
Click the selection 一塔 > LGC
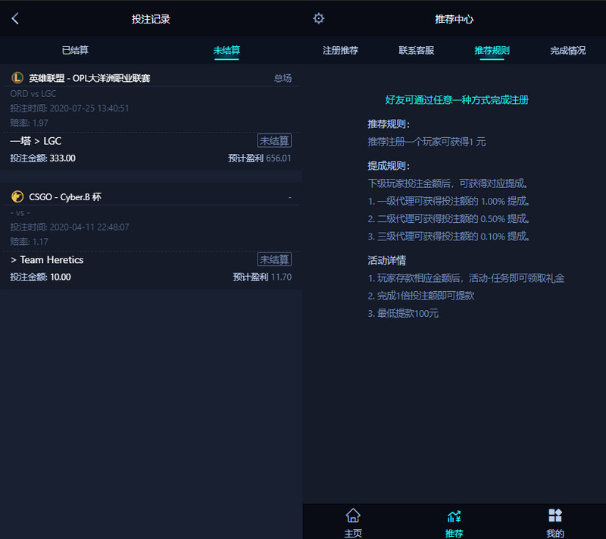(36, 141)
